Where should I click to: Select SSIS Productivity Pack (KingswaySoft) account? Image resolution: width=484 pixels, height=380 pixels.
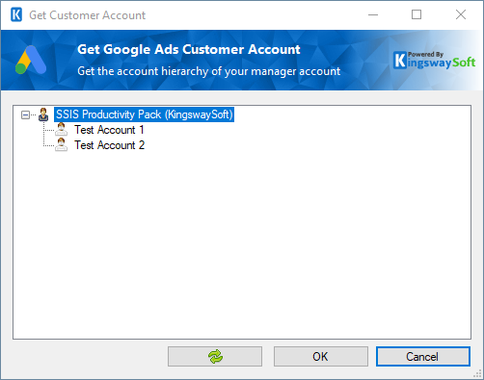[144, 114]
